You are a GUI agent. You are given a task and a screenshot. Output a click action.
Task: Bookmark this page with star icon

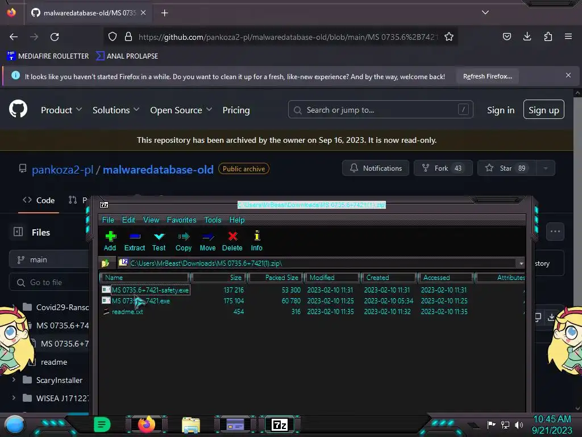tap(449, 37)
